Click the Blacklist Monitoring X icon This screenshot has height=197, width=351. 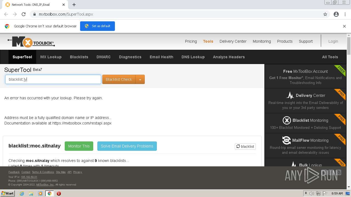coord(287,120)
